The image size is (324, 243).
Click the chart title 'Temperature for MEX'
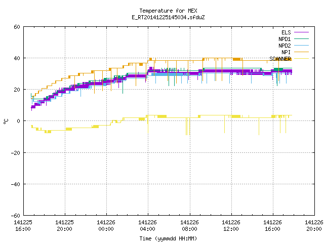[x=168, y=11]
